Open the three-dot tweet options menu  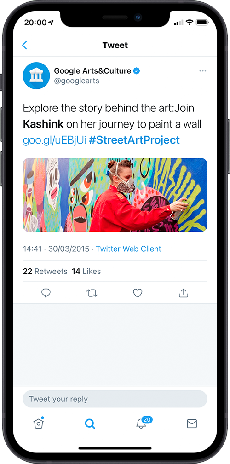203,71
